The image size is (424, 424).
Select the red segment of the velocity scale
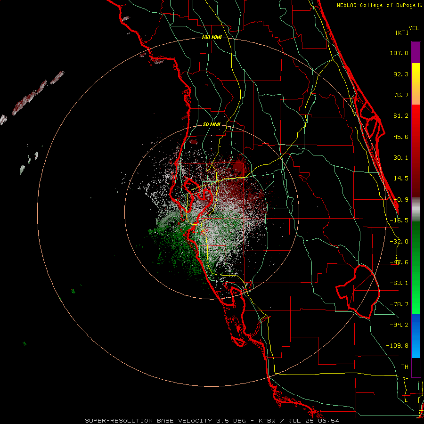(x=416, y=151)
